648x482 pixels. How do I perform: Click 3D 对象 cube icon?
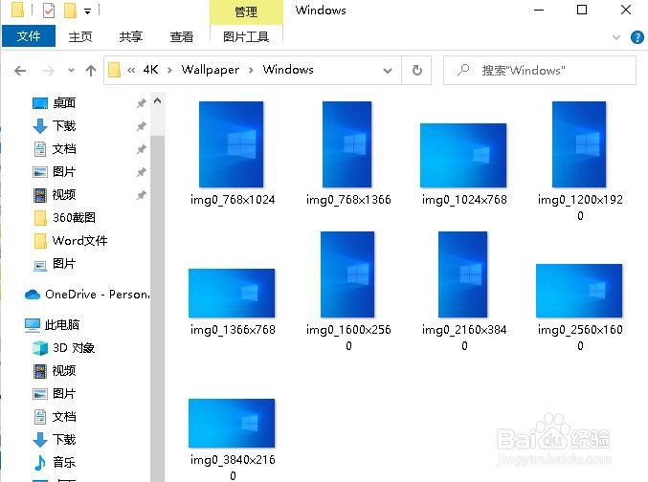point(40,348)
